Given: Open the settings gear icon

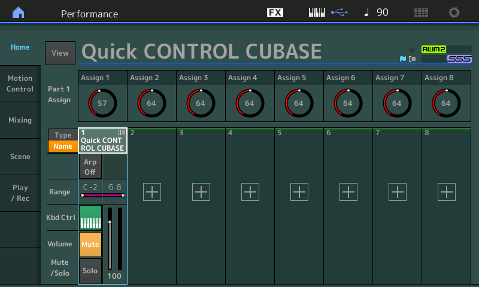Looking at the screenshot, I should (454, 13).
